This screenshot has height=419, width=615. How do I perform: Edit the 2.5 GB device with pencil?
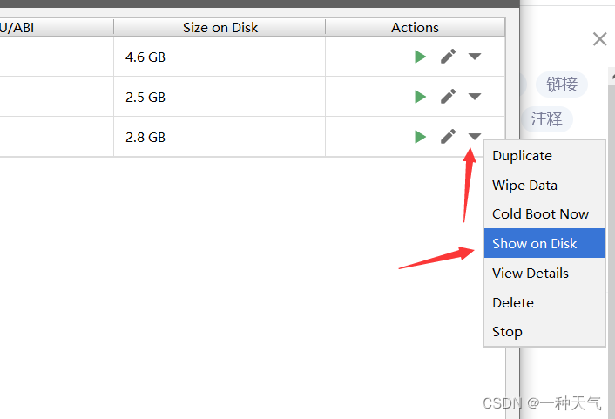pyautogui.click(x=448, y=97)
